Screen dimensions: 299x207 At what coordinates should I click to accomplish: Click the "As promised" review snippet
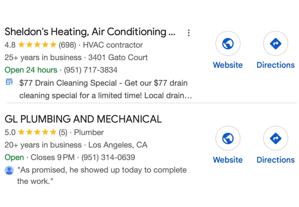102,170
